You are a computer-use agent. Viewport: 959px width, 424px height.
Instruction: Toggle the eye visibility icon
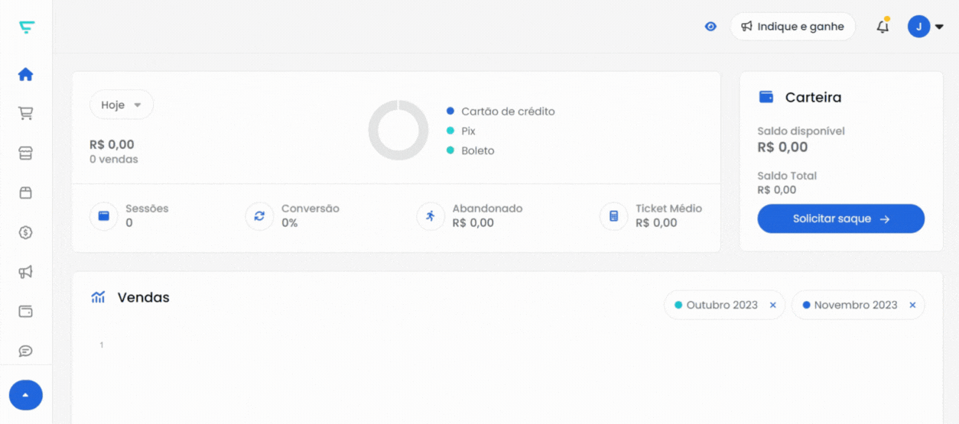[710, 27]
